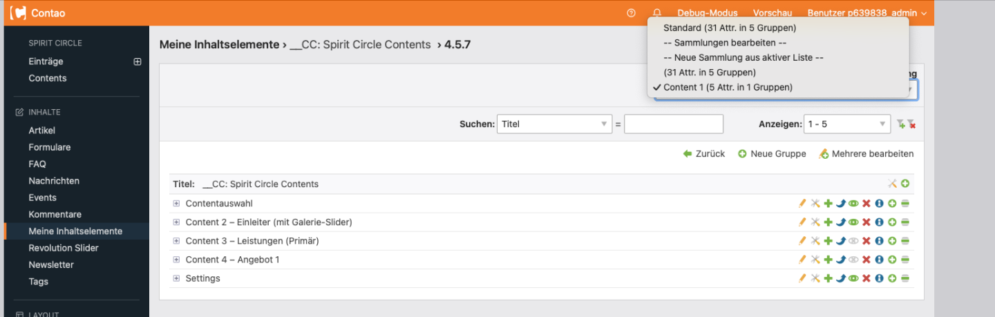Image resolution: width=995 pixels, height=317 pixels.
Task: Open the Benutzer p639838_admin user menu
Action: pyautogui.click(x=866, y=12)
